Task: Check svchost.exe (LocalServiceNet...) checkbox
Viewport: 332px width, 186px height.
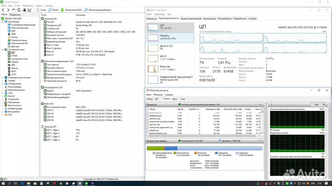Action: pyautogui.click(x=148, y=122)
